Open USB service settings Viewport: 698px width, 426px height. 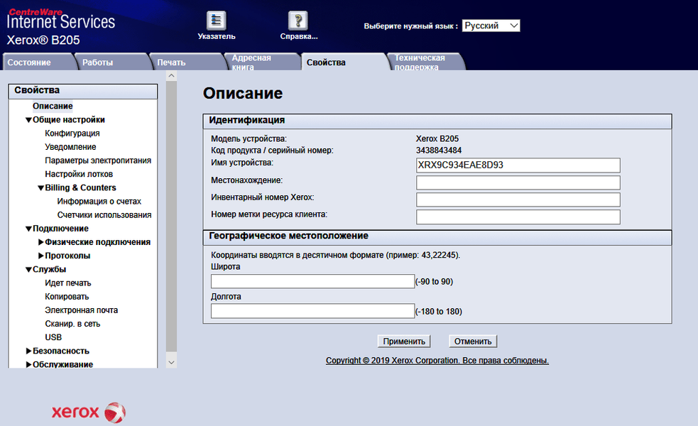[53, 337]
